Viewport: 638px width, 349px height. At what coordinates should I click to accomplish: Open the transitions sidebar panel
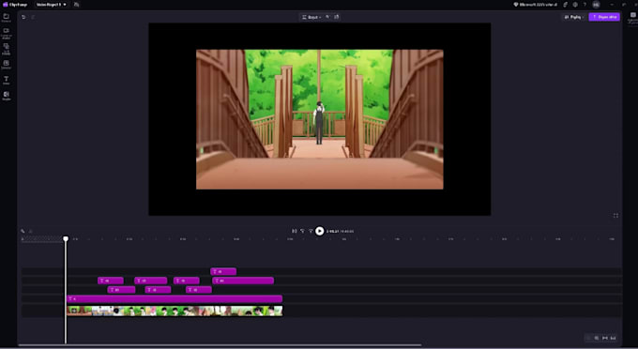(x=7, y=96)
